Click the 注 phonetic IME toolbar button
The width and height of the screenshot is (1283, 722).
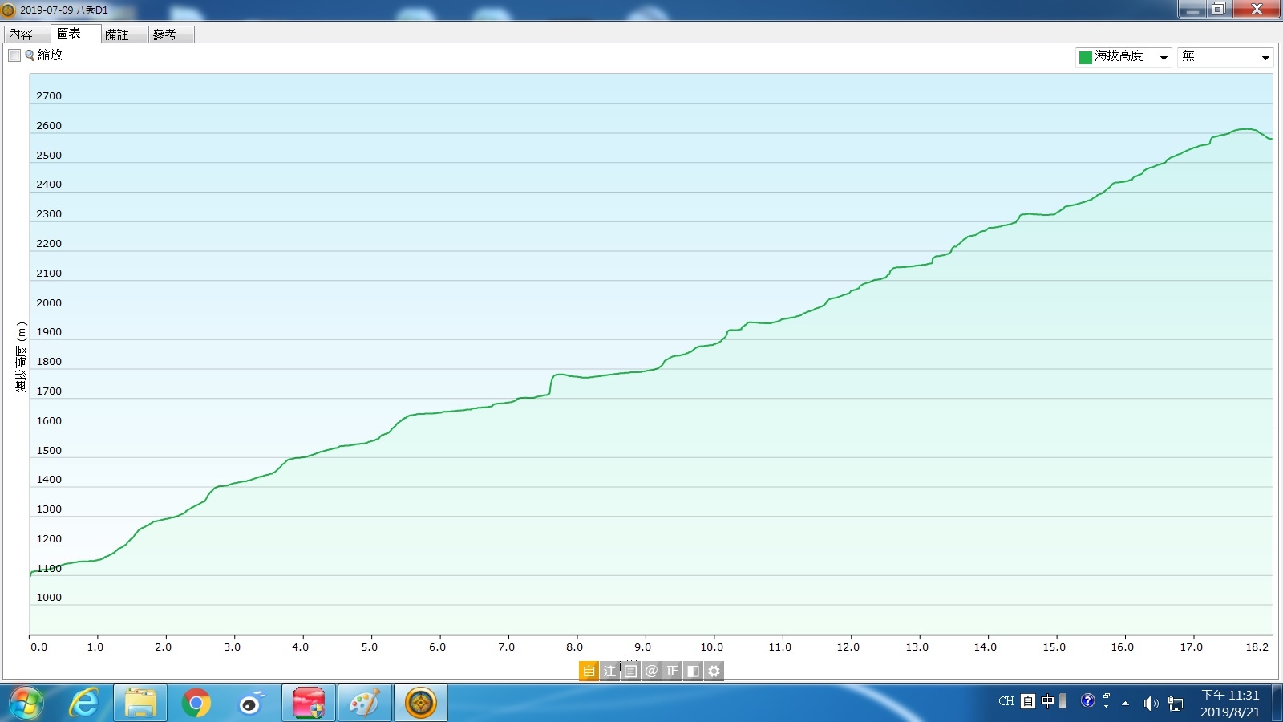[x=609, y=671]
